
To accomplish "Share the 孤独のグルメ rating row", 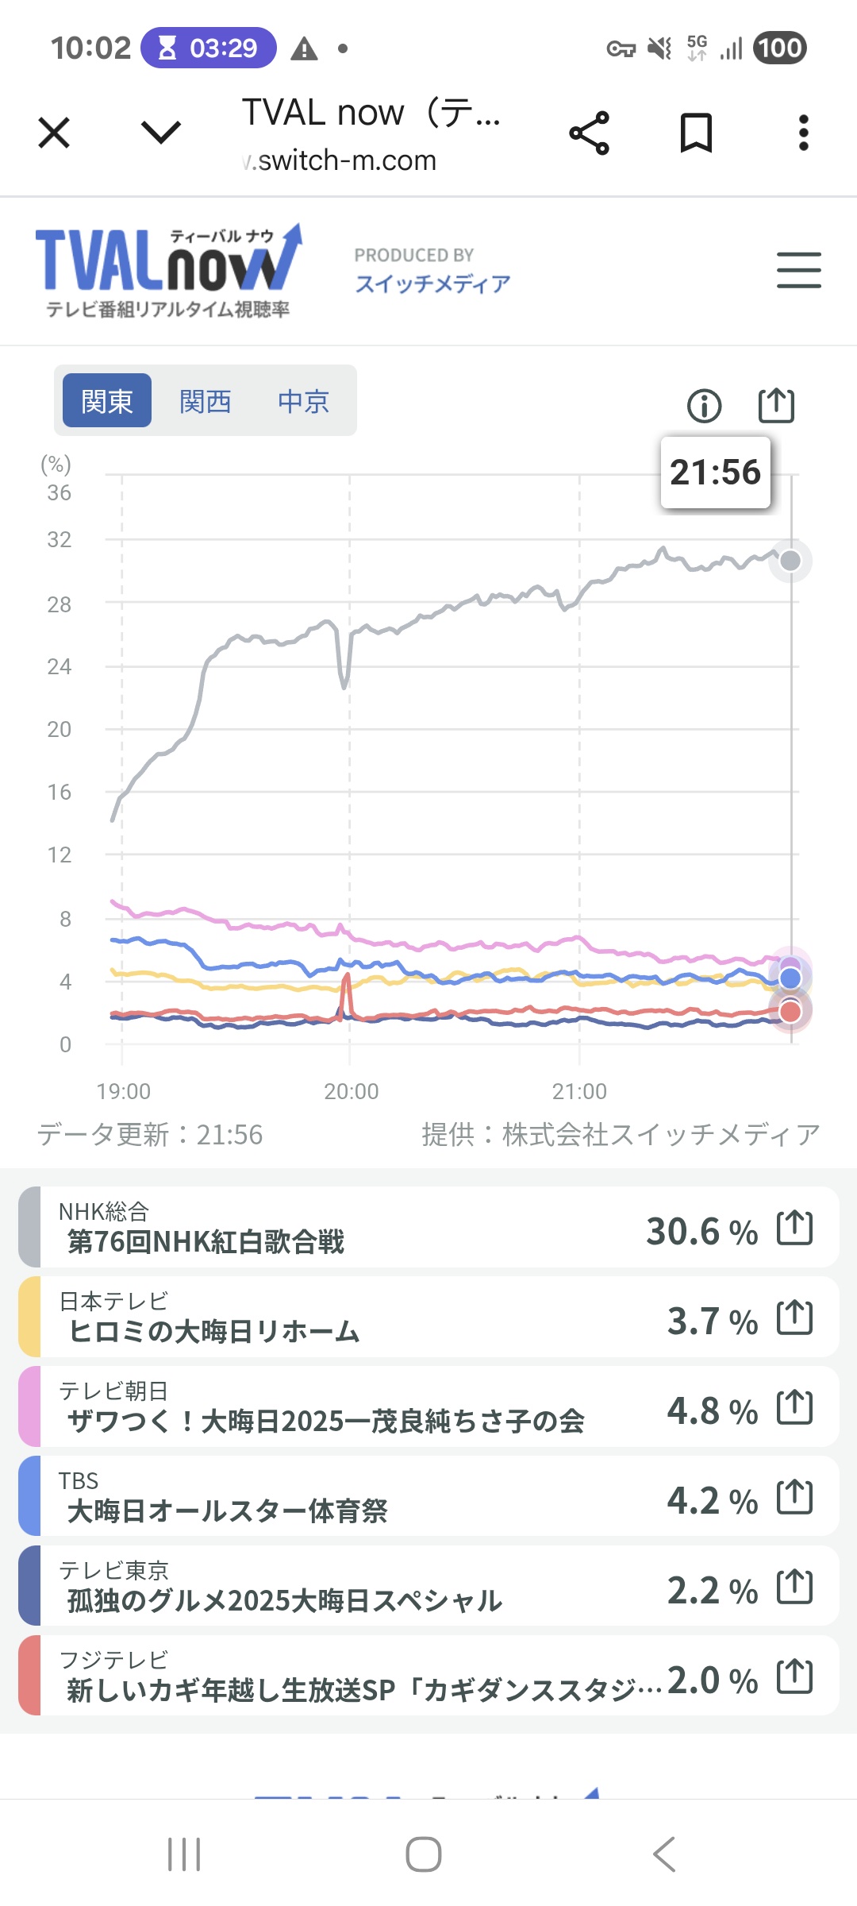I will [x=794, y=1588].
